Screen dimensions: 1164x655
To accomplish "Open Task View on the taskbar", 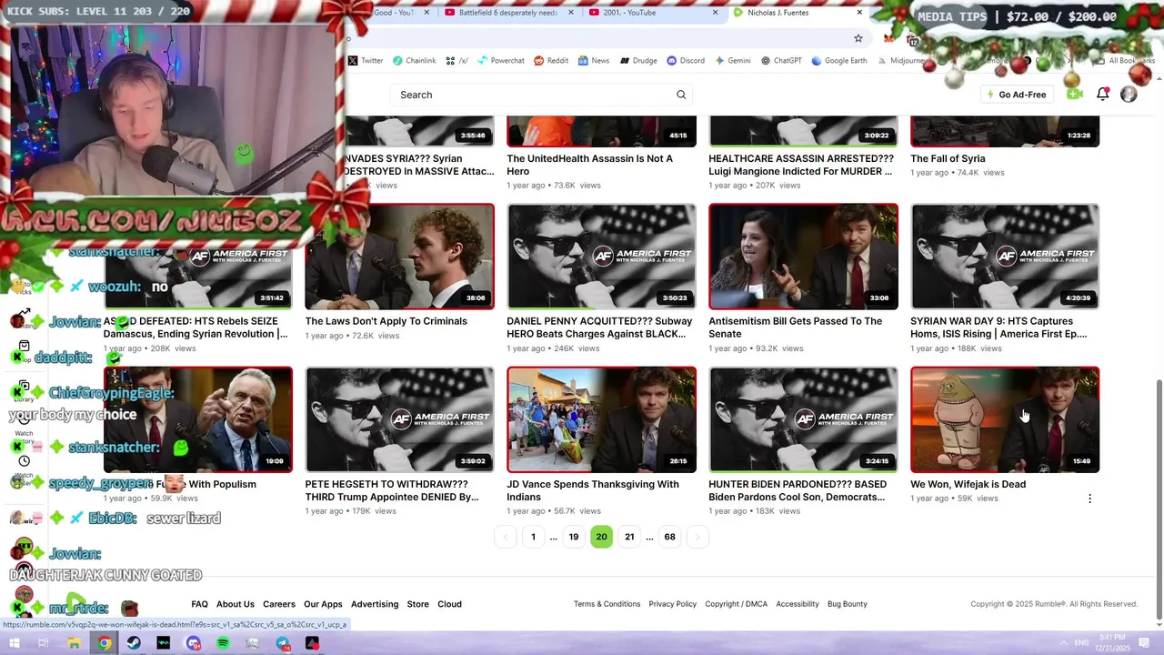I will (43, 643).
